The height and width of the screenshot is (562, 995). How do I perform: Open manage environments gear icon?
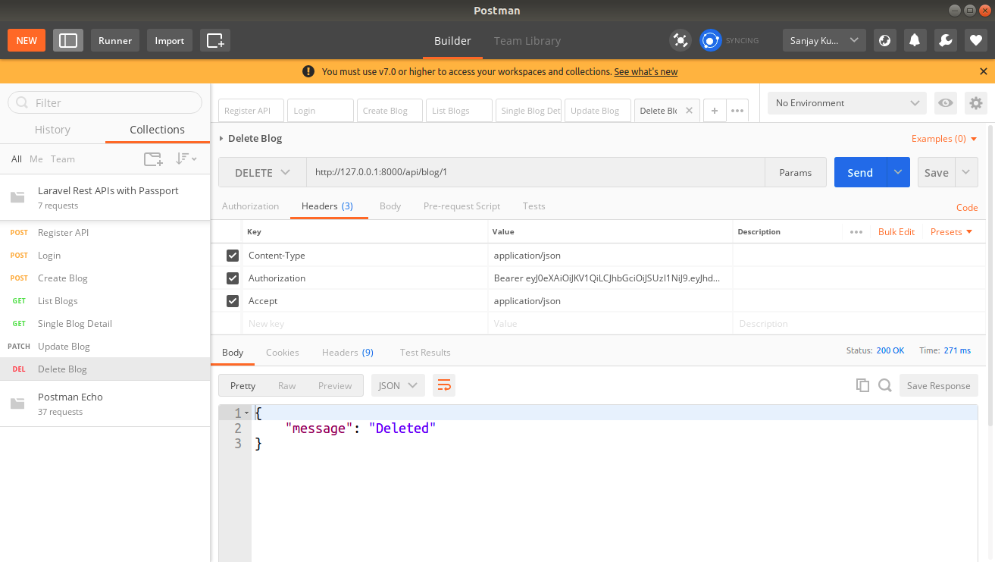(x=976, y=103)
